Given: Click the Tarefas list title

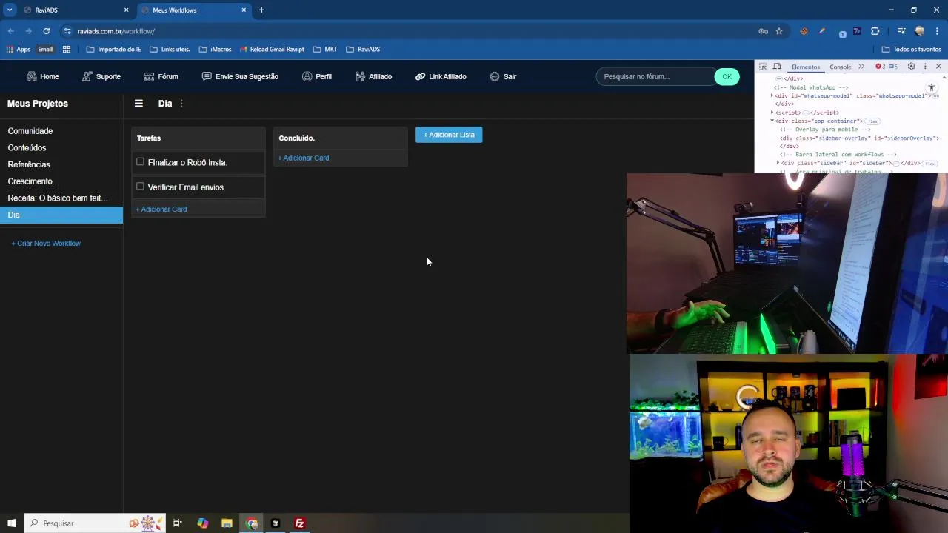Looking at the screenshot, I should (149, 138).
